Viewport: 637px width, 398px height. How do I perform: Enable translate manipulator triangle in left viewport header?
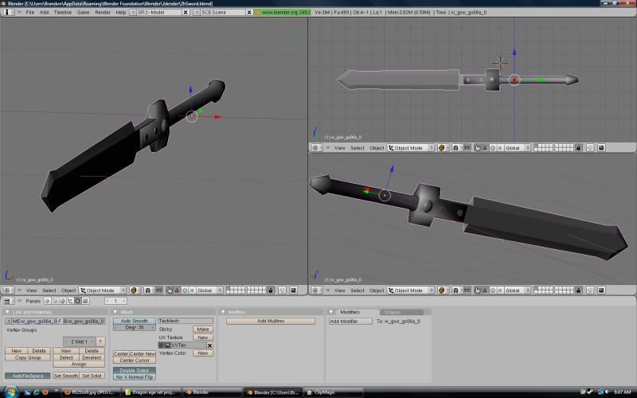(177, 291)
